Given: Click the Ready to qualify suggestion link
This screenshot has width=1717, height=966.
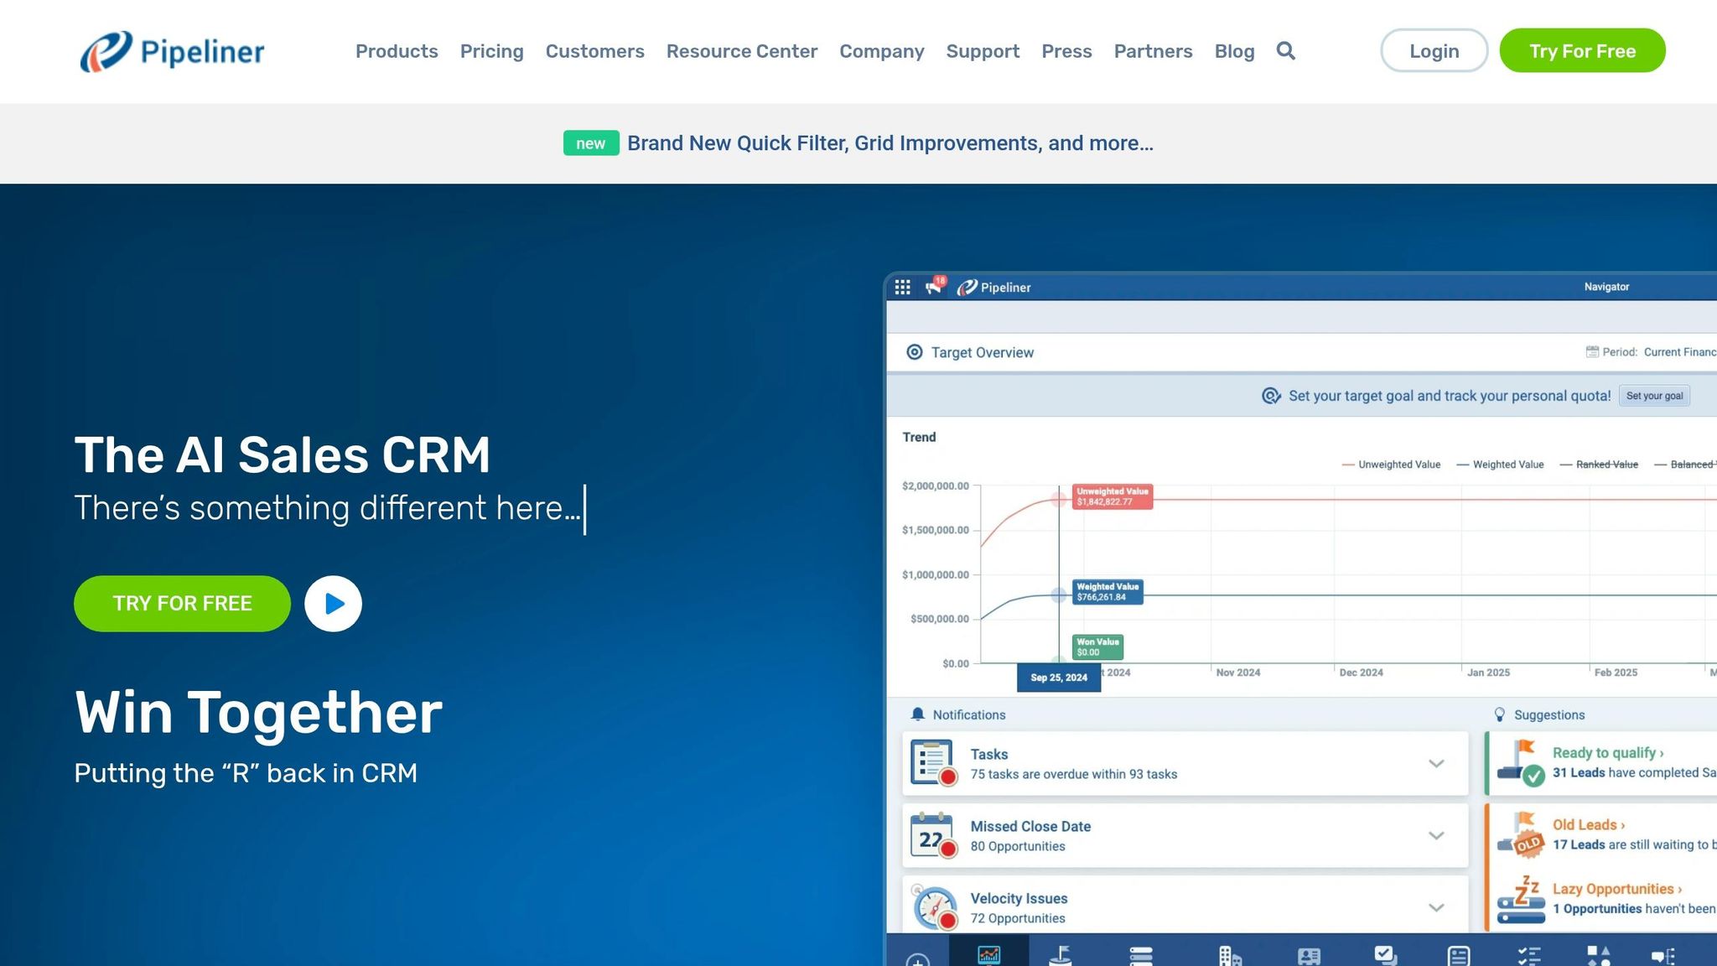Looking at the screenshot, I should [1608, 753].
